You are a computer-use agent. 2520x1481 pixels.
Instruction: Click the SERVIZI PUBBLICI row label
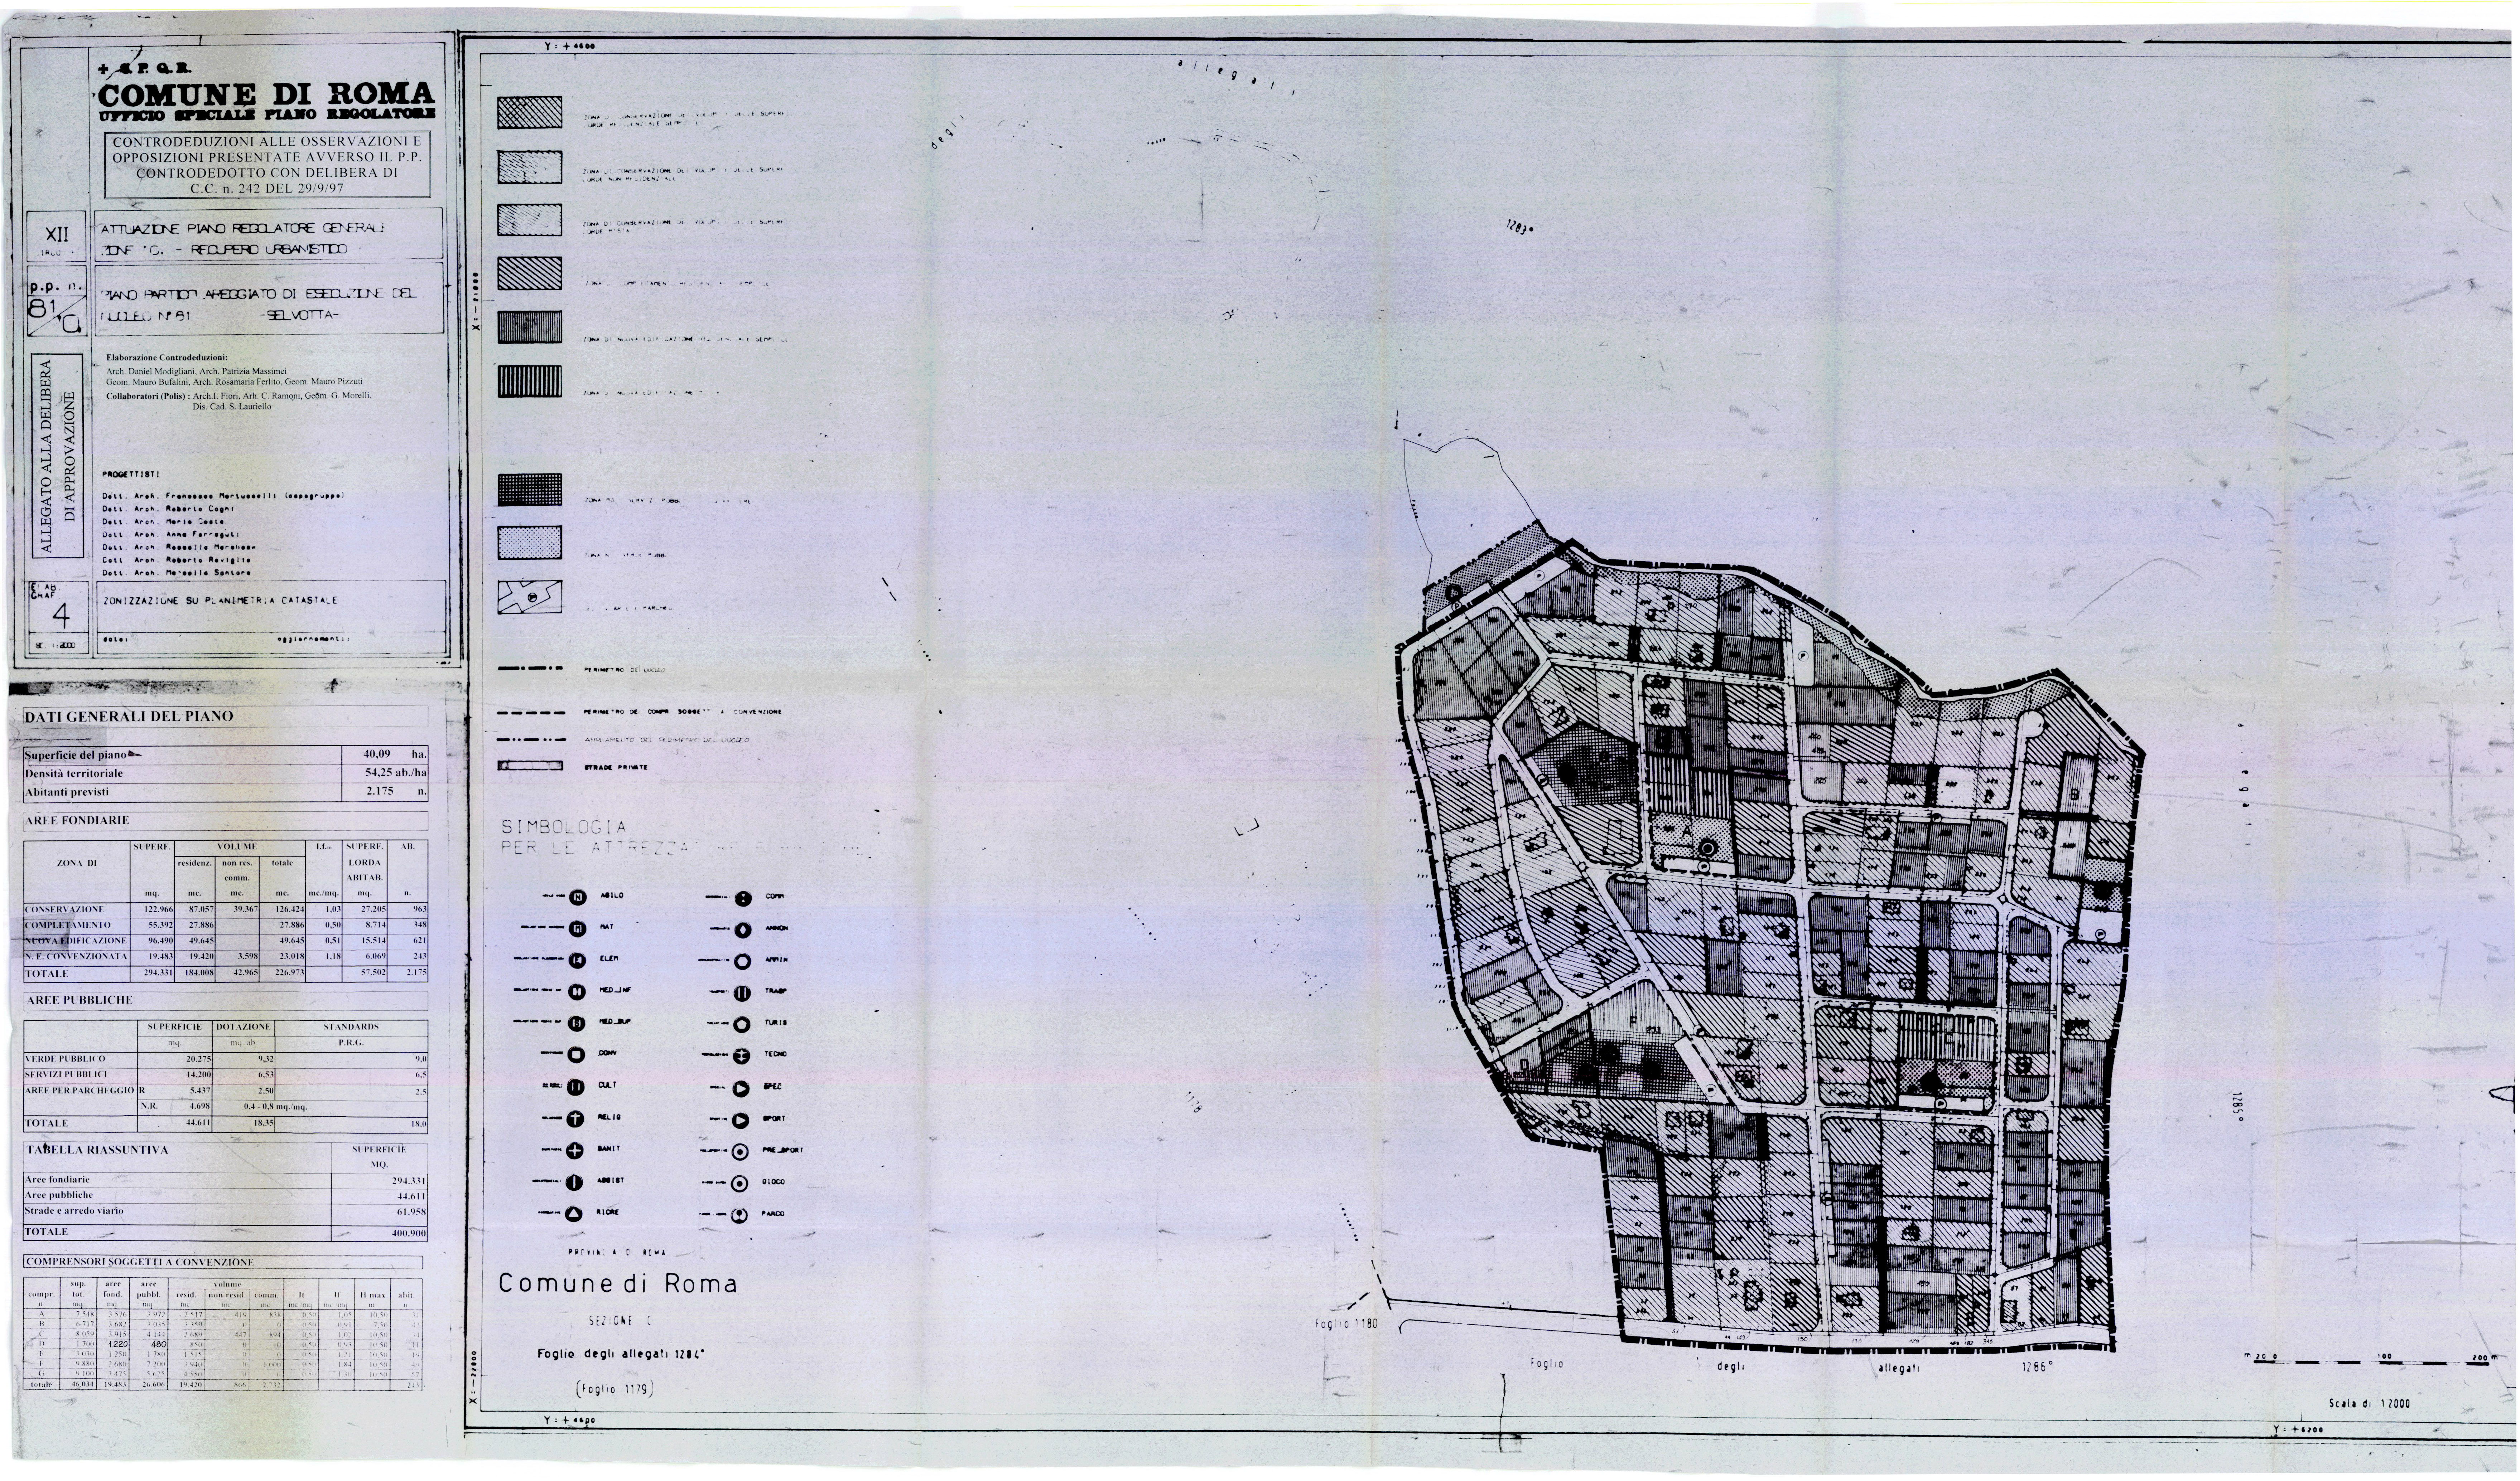66,1074
